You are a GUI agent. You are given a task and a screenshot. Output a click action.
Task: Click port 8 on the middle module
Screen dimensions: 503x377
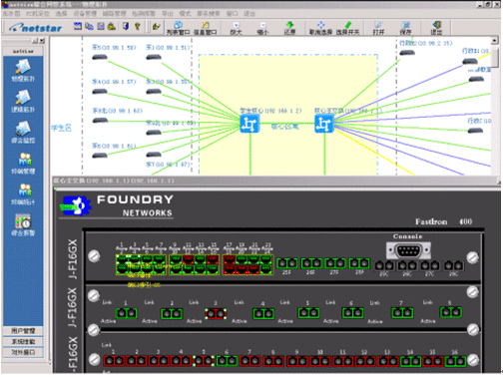point(451,312)
